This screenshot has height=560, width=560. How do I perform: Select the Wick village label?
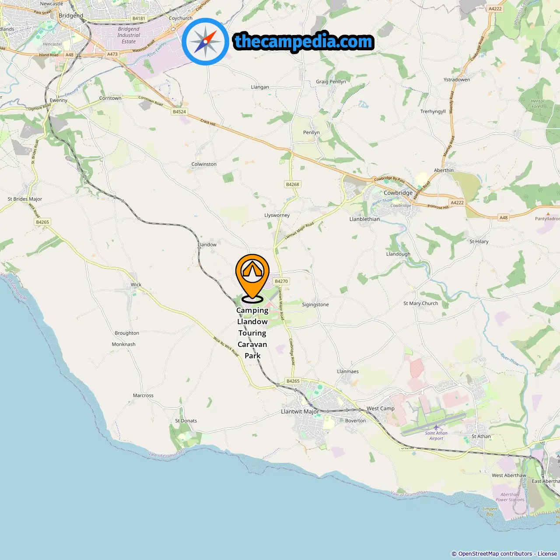(136, 284)
